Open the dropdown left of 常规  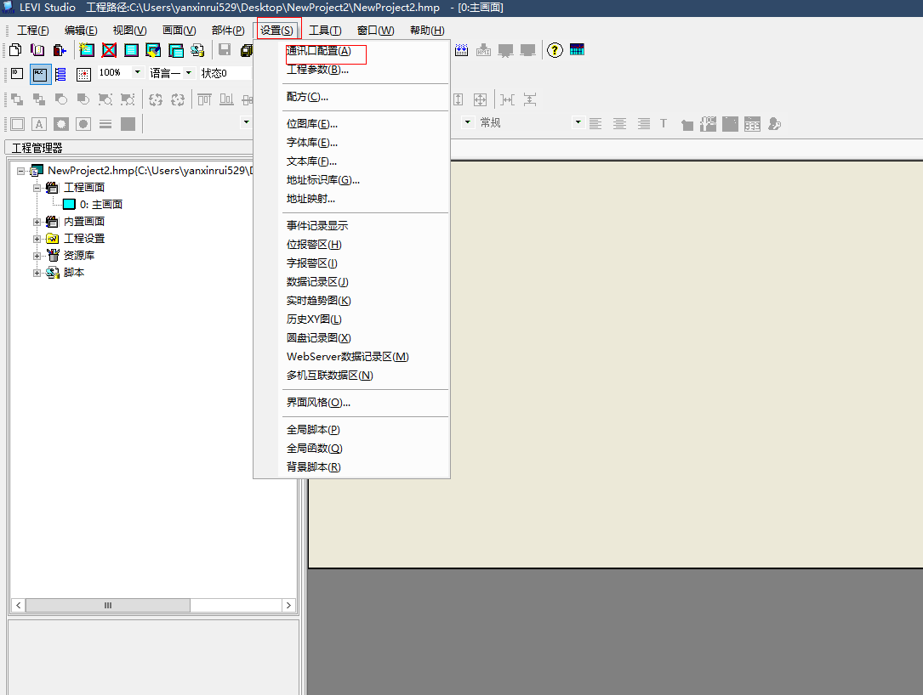point(467,122)
